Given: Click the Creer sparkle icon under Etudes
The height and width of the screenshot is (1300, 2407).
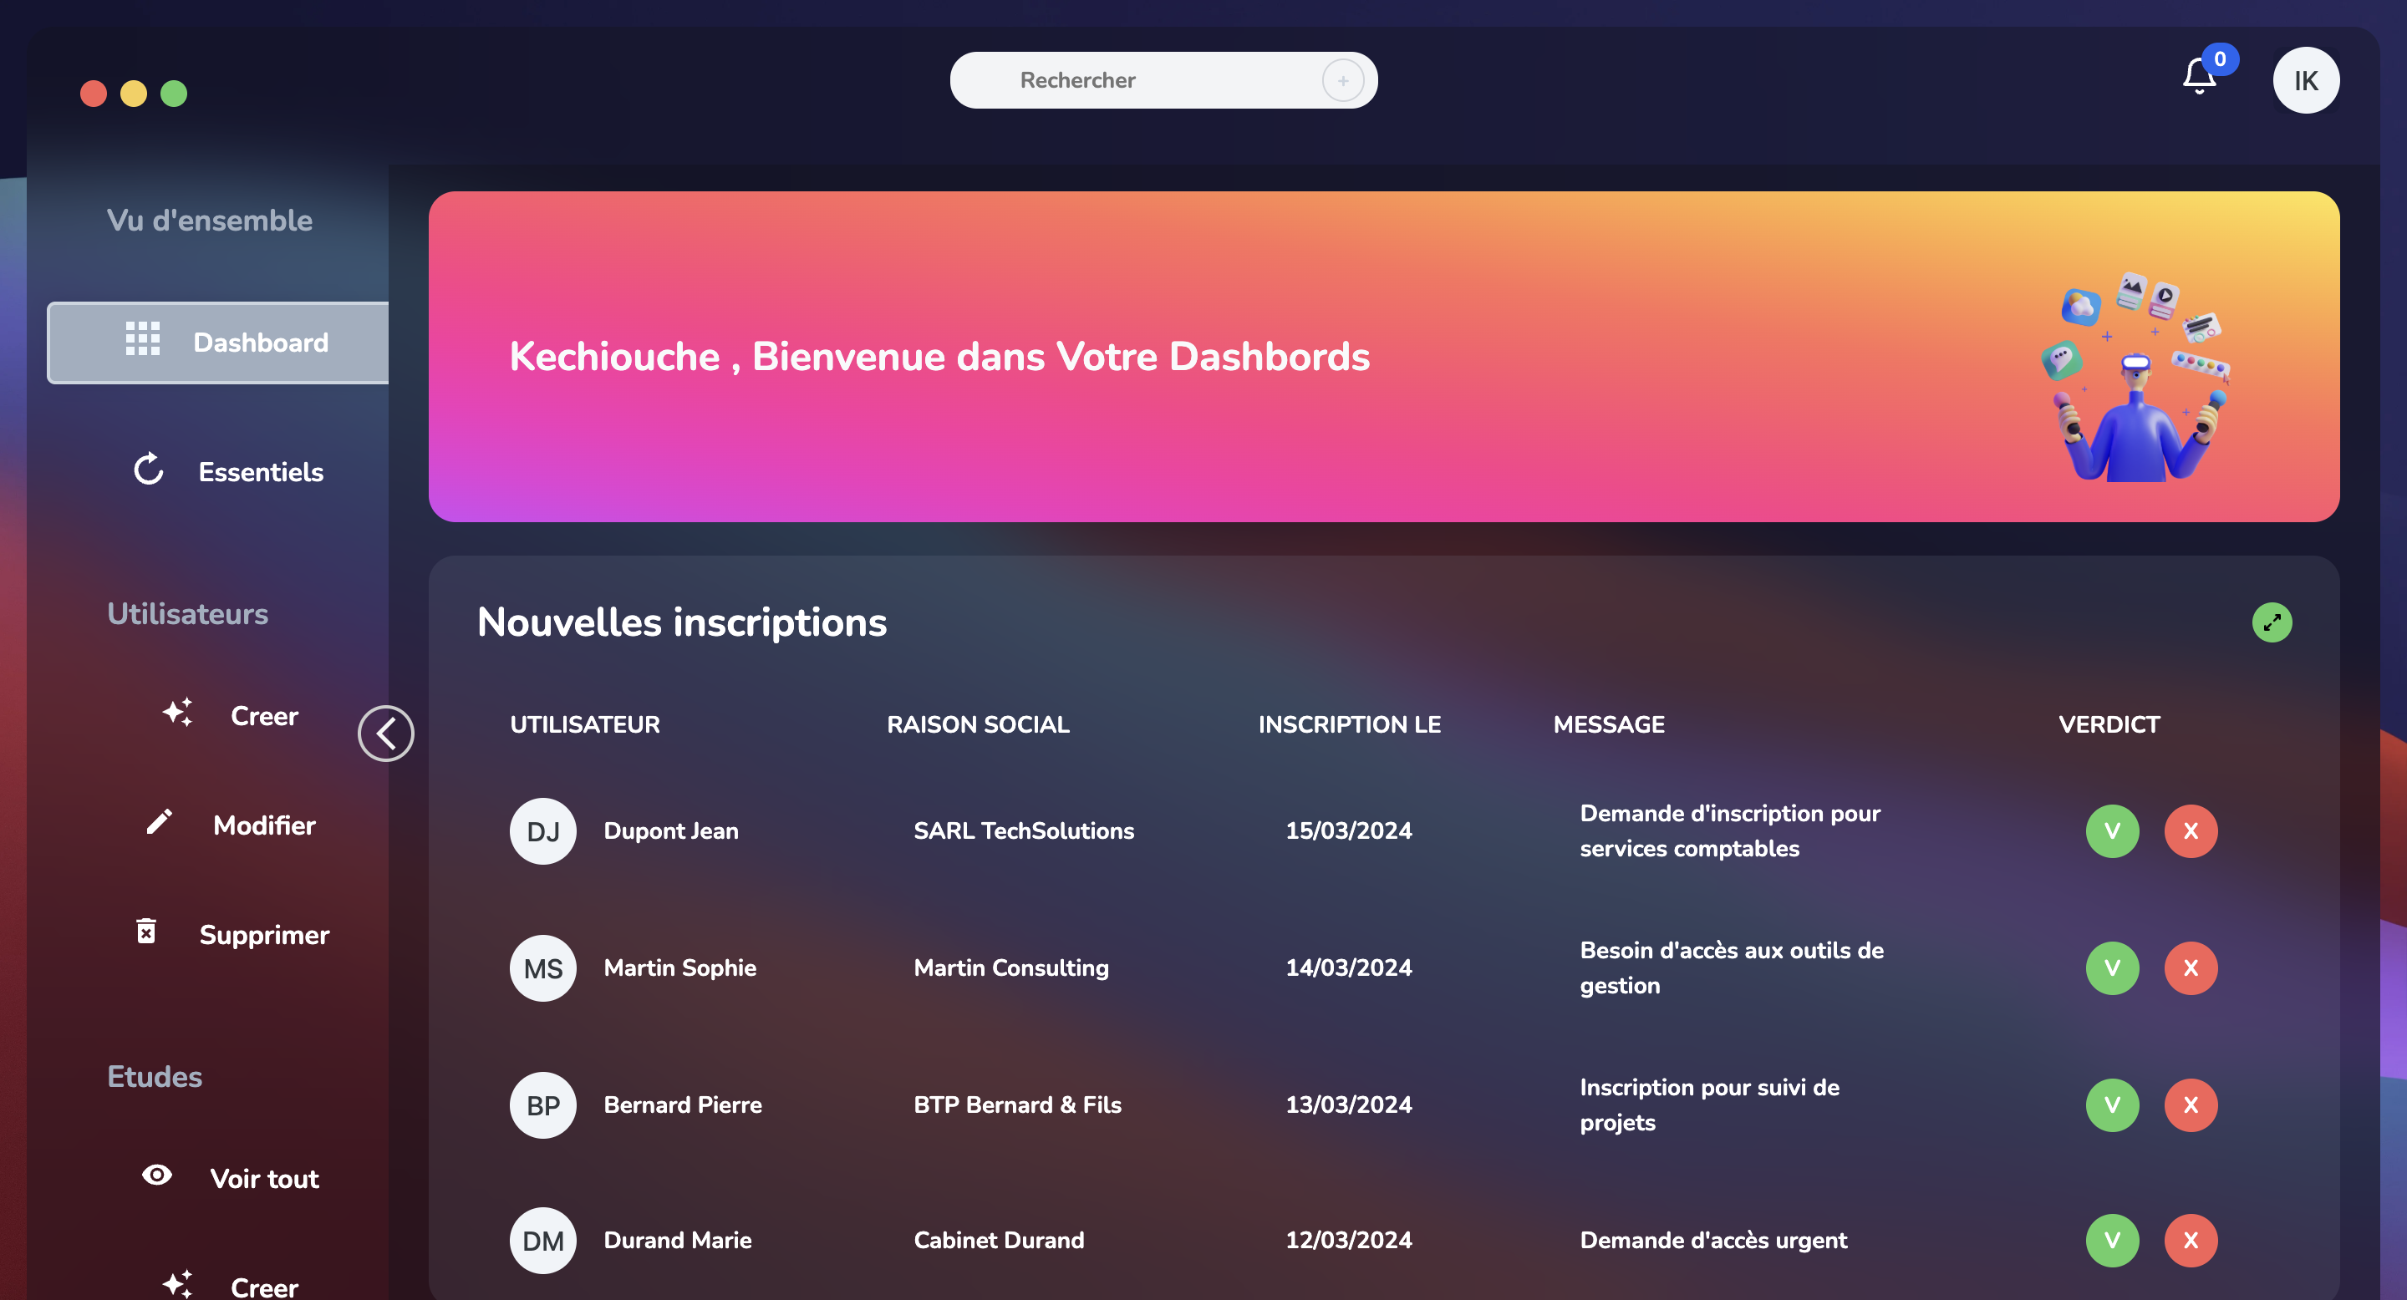Looking at the screenshot, I should (x=177, y=1284).
